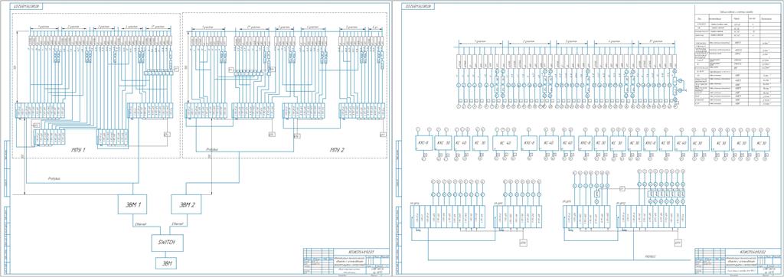784x277 pixels.
Task: Click the left sheet title block stamp
Action: (345, 261)
